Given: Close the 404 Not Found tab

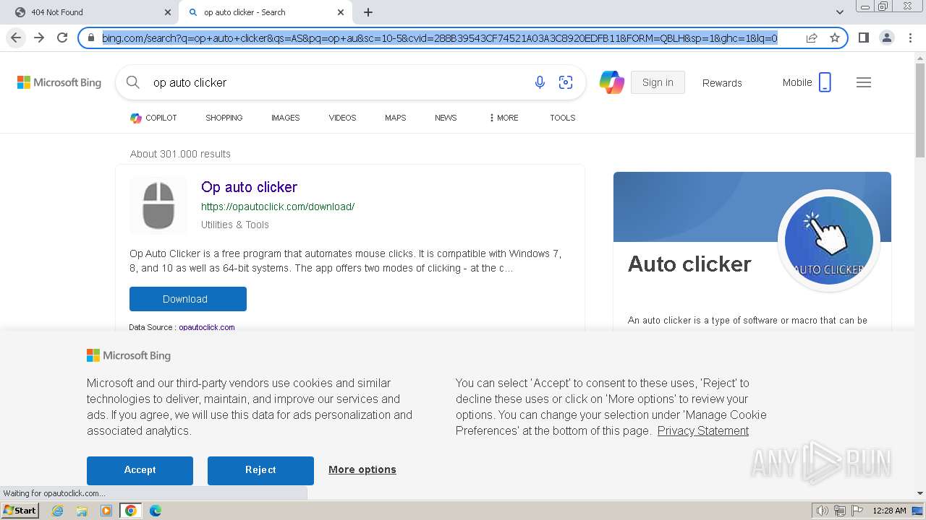Looking at the screenshot, I should [x=167, y=12].
